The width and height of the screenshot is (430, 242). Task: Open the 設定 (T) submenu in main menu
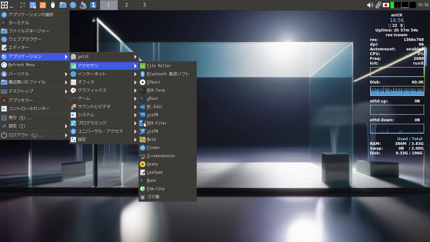17,126
